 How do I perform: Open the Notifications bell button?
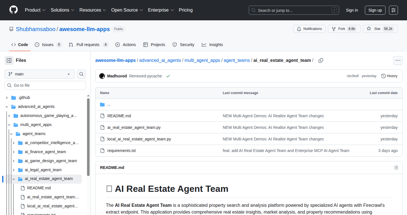tap(309, 29)
